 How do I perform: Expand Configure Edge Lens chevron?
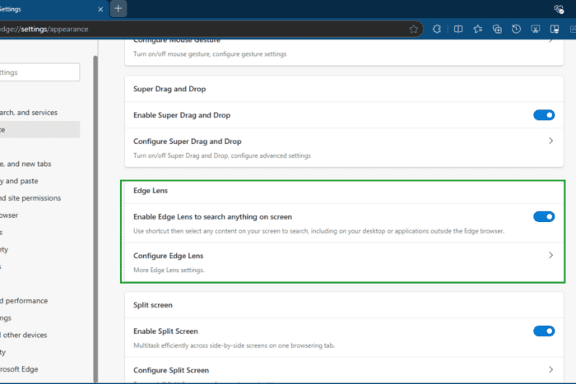pos(550,255)
